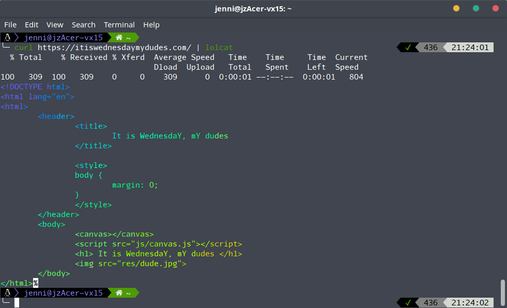The height and width of the screenshot is (308, 507).
Task: Click the red close window button
Action: pyautogui.click(x=495, y=8)
